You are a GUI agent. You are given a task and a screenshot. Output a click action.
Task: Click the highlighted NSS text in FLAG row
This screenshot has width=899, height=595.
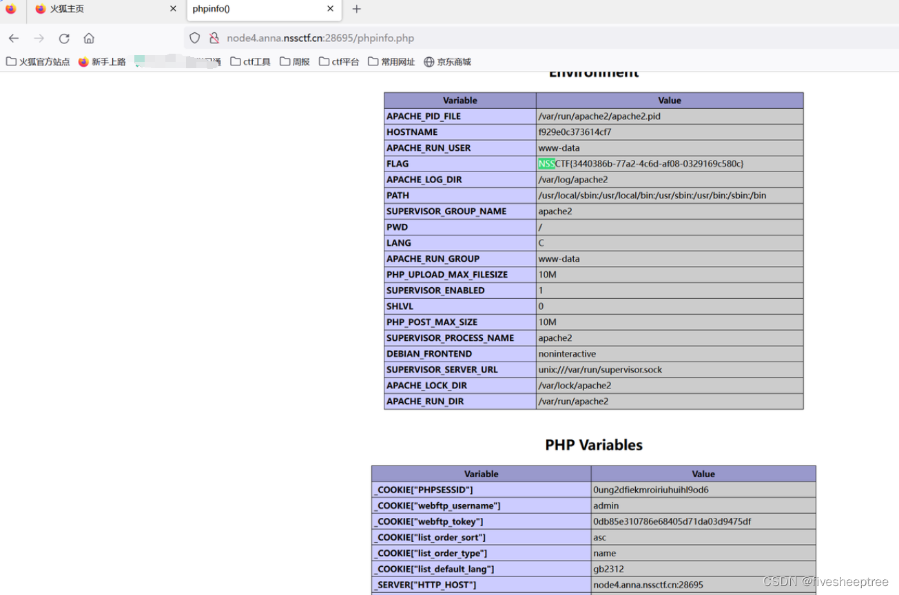pyautogui.click(x=546, y=163)
